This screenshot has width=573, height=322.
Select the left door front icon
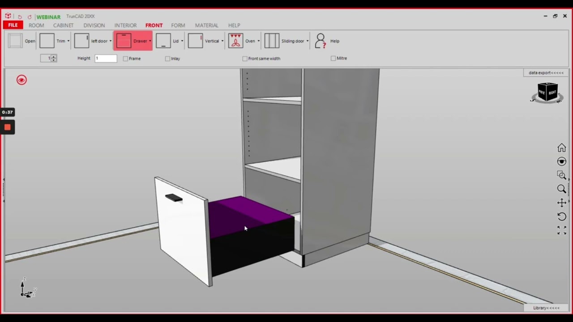[81, 41]
